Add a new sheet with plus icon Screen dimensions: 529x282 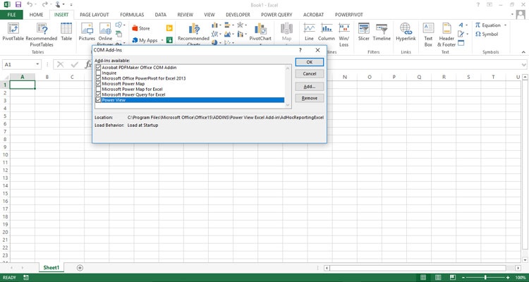pos(80,267)
